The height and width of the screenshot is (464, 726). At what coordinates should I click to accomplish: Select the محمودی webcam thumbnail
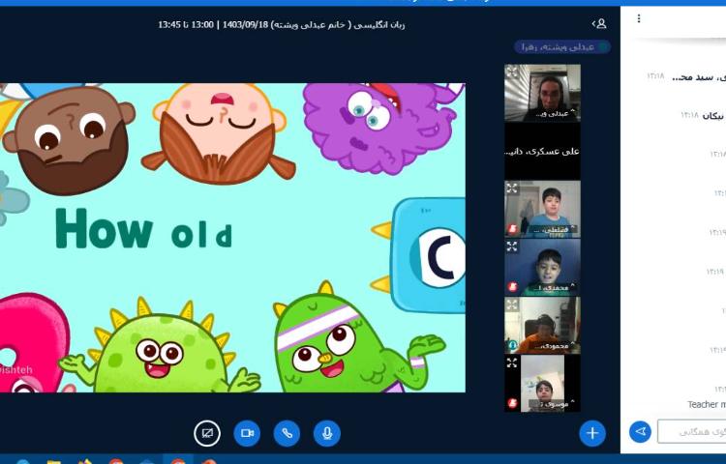click(x=542, y=326)
